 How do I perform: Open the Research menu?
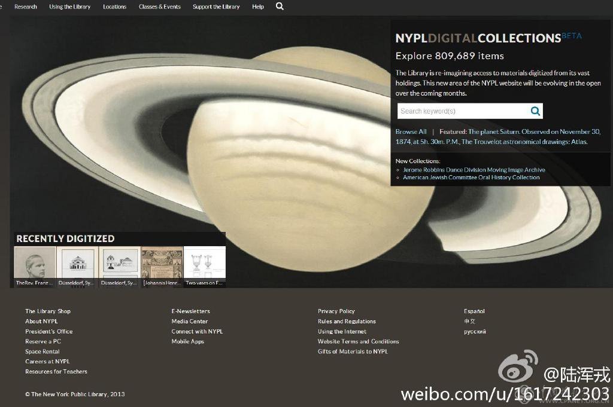pyautogui.click(x=25, y=7)
